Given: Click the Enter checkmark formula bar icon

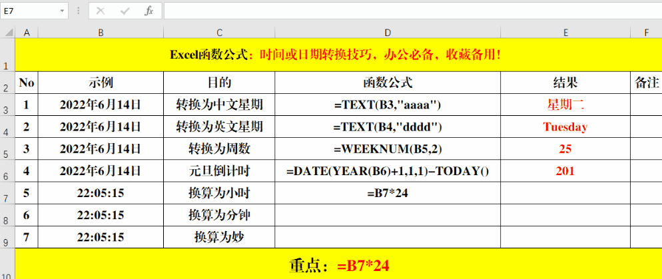Looking at the screenshot, I should coord(125,11).
